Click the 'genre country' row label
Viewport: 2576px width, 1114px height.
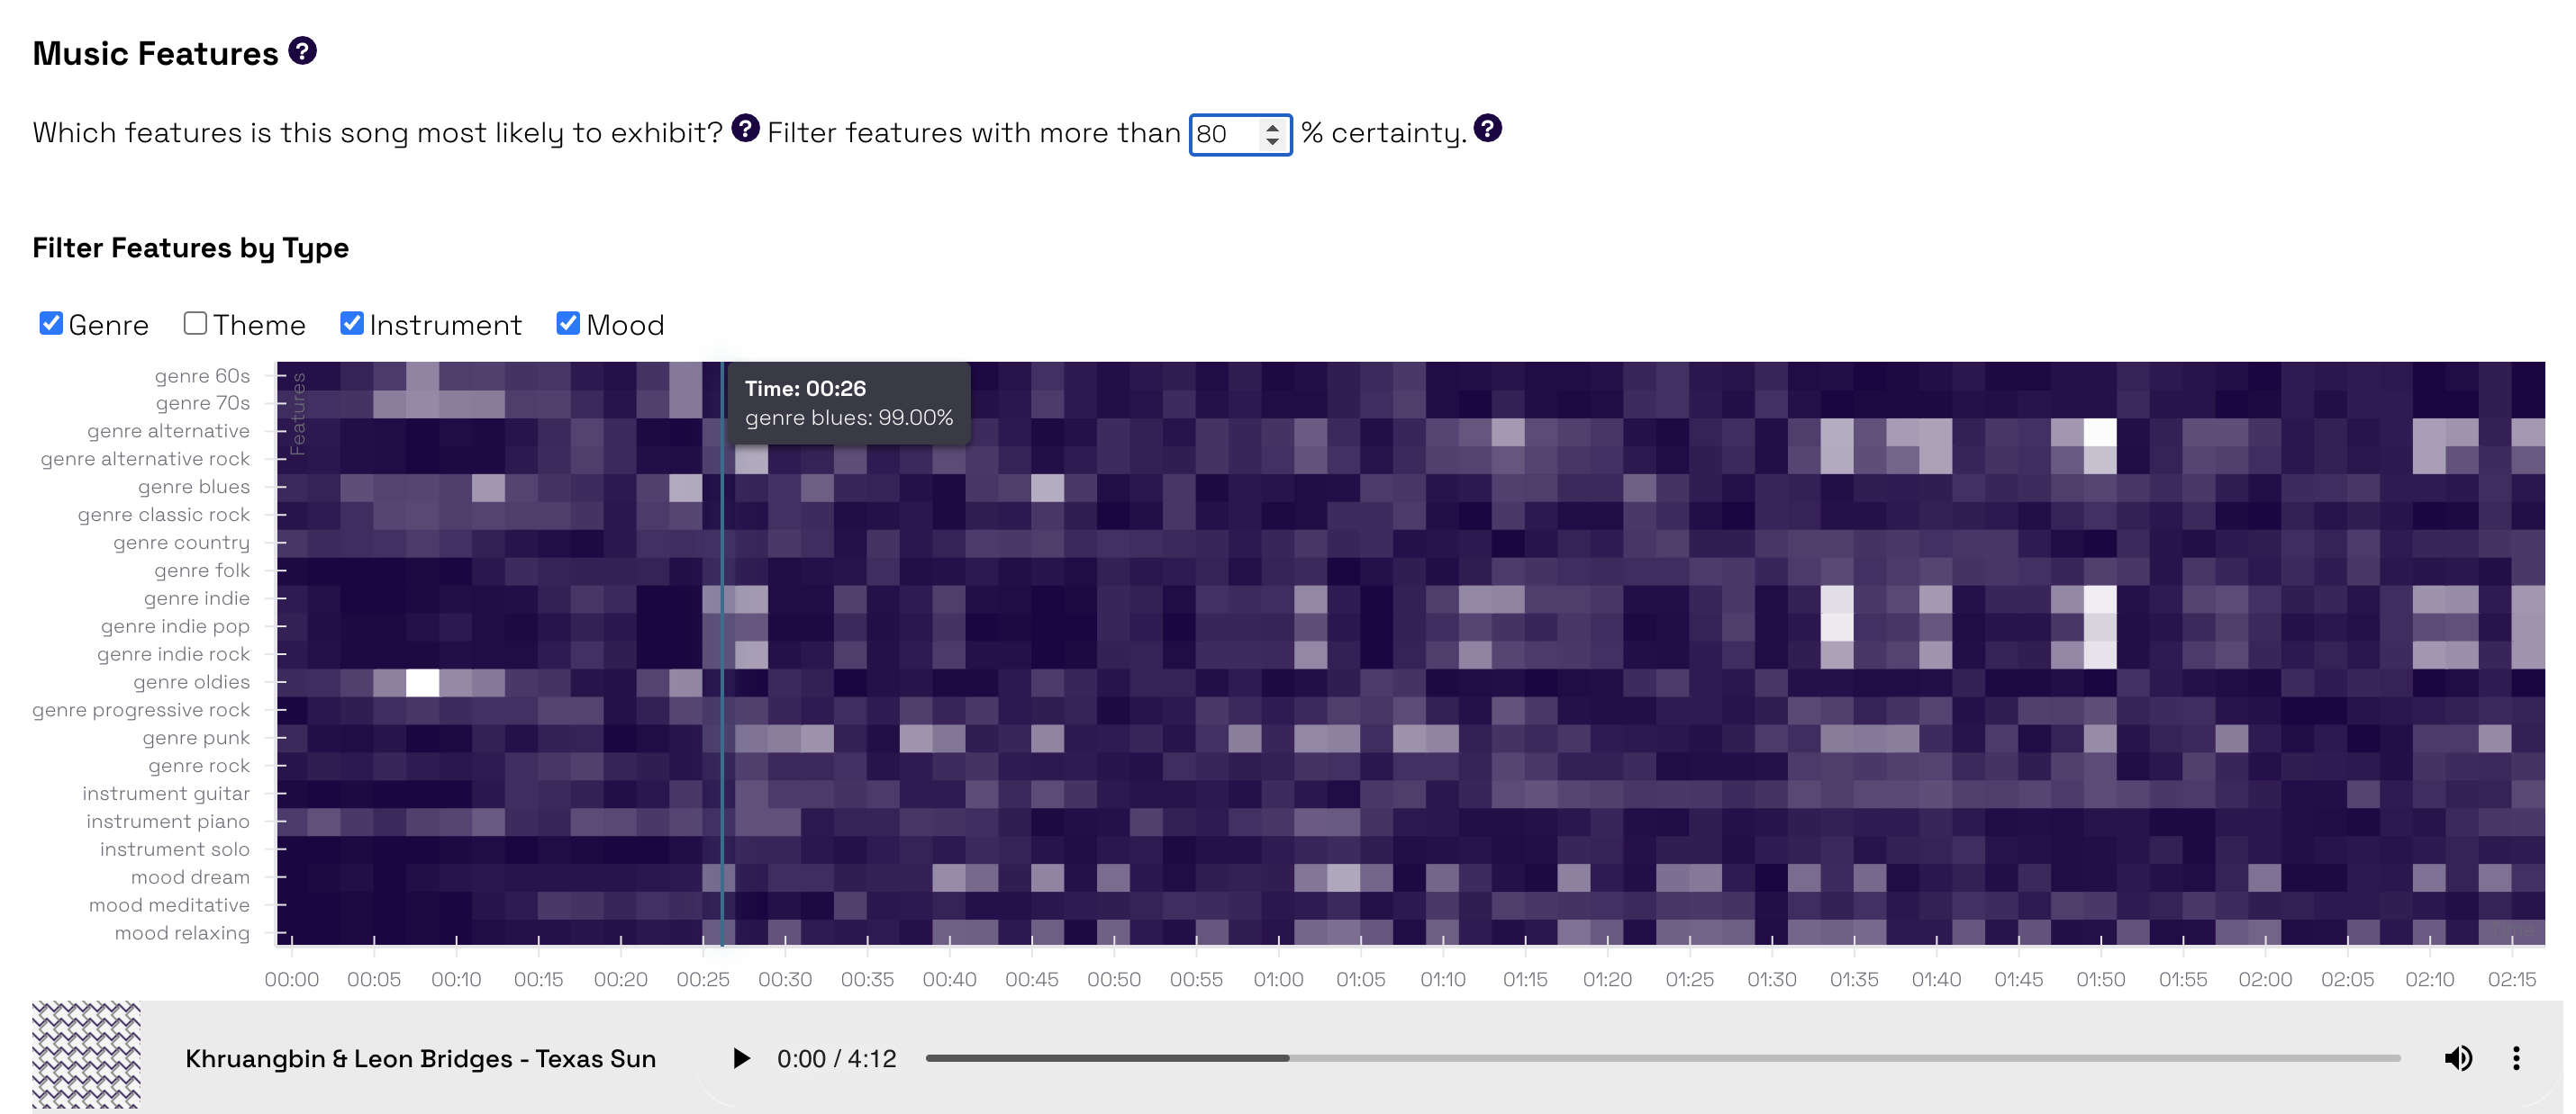(x=181, y=543)
